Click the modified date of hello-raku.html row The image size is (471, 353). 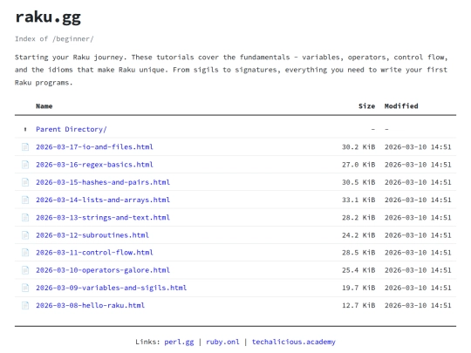pos(418,306)
